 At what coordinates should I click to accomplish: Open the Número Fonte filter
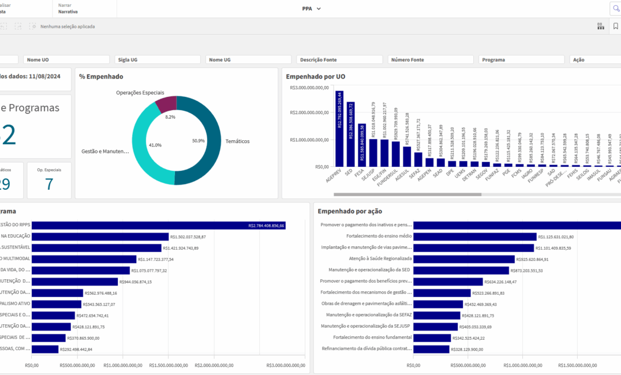[431, 59]
